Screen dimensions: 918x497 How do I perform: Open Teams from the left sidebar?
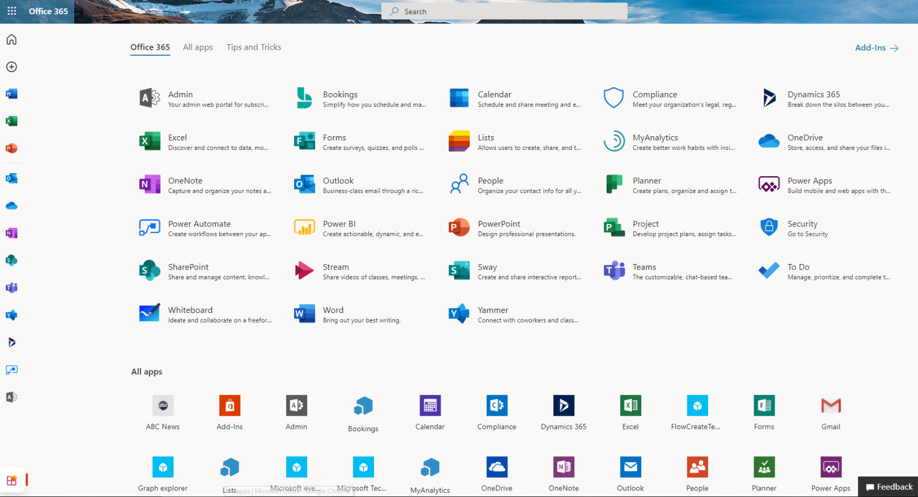click(x=11, y=287)
